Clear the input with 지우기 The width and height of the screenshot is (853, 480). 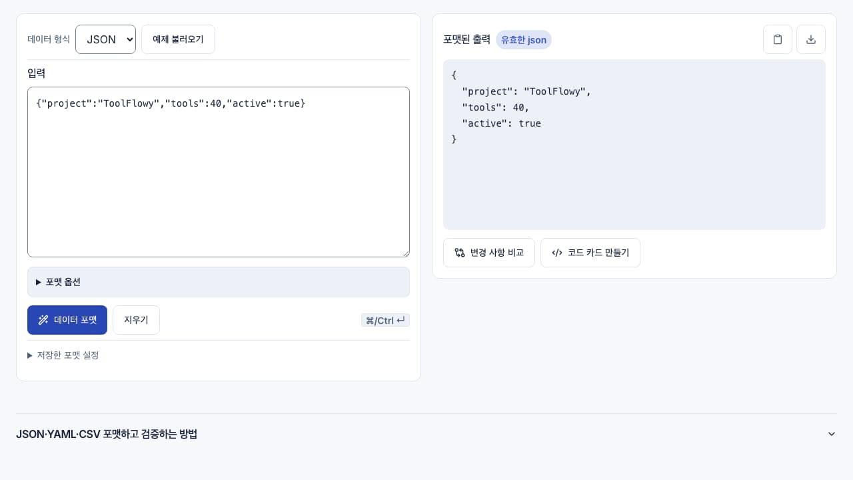pos(136,320)
